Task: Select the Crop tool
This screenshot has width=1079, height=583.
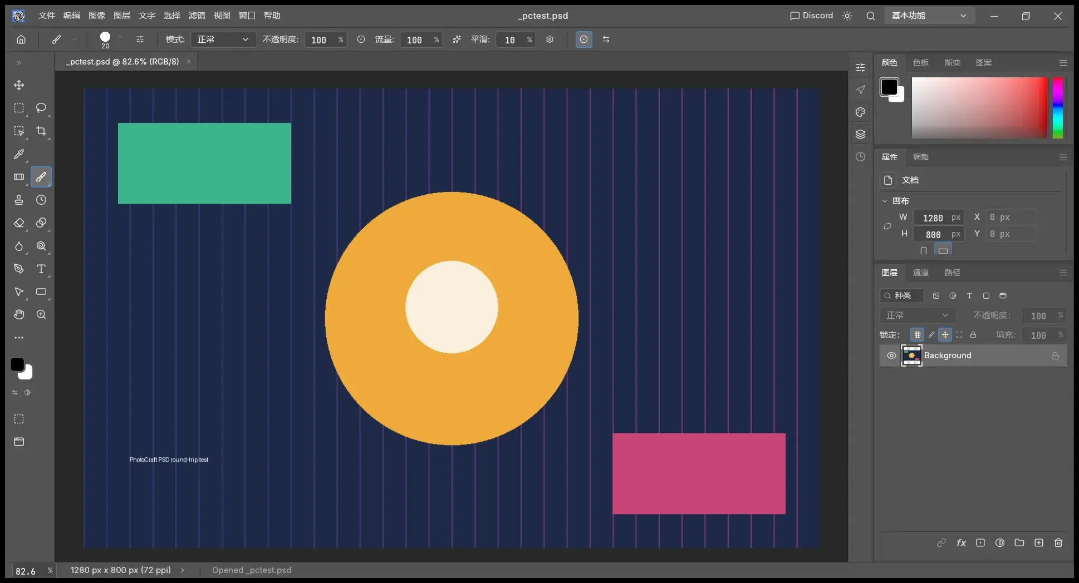Action: pyautogui.click(x=41, y=131)
